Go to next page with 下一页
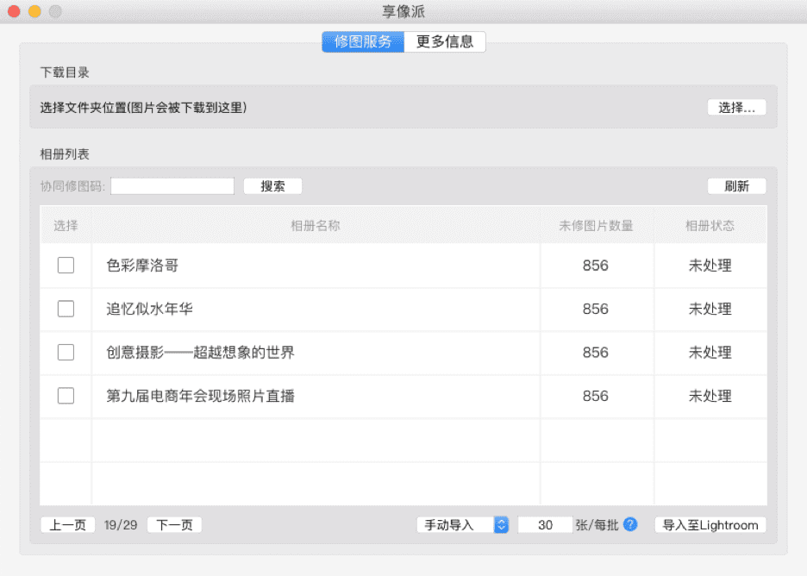Viewport: 807px width, 576px height. coord(174,524)
